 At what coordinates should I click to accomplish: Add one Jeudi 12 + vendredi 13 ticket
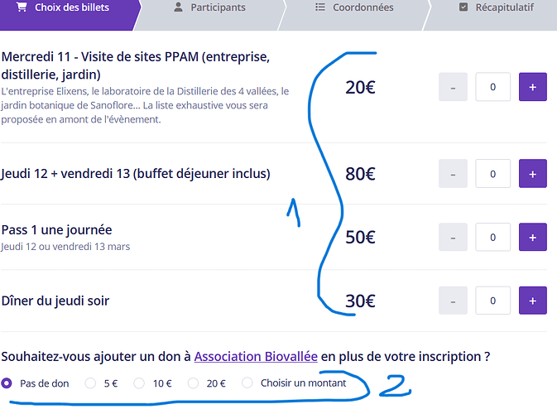[x=532, y=174]
